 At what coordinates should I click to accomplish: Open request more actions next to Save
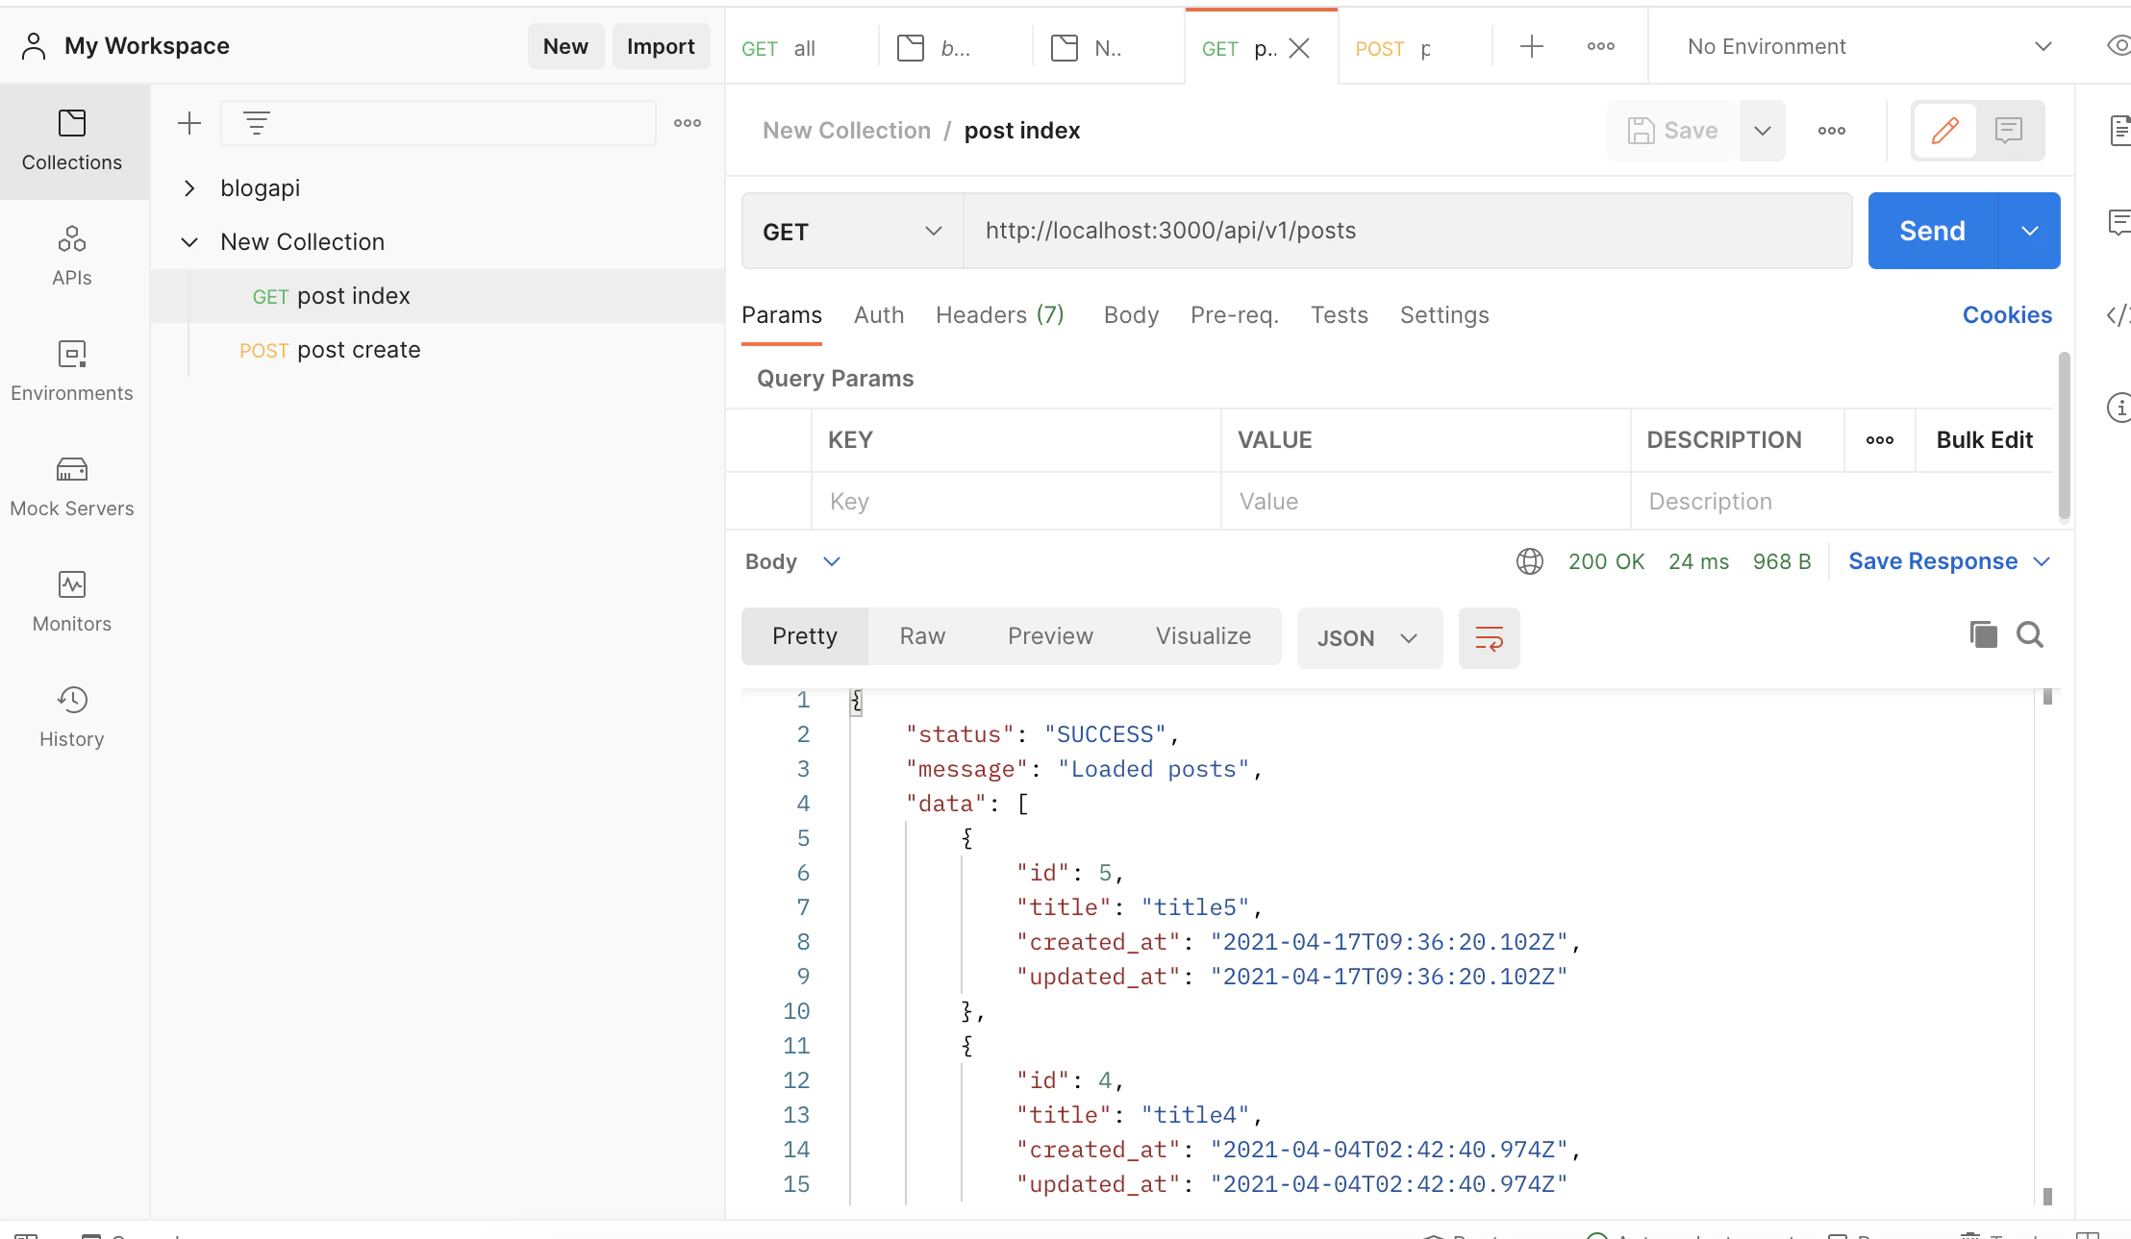point(1832,131)
